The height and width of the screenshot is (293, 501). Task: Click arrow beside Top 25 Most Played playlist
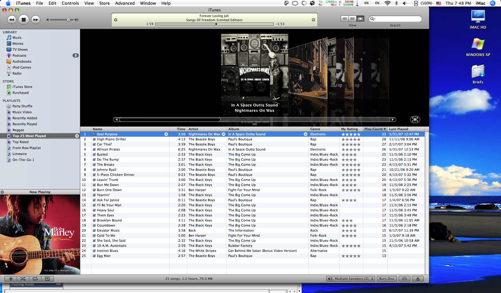click(77, 136)
